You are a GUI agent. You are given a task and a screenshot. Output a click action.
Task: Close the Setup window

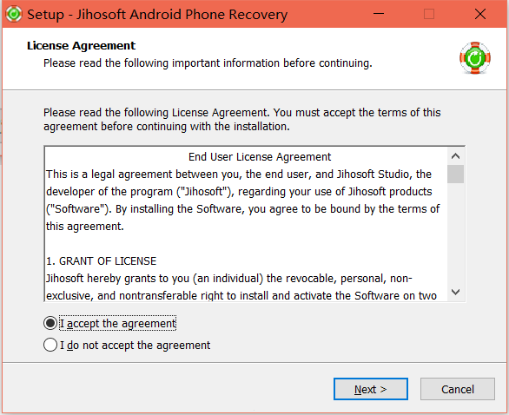480,14
